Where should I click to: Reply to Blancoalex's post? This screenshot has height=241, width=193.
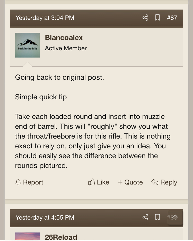164,182
